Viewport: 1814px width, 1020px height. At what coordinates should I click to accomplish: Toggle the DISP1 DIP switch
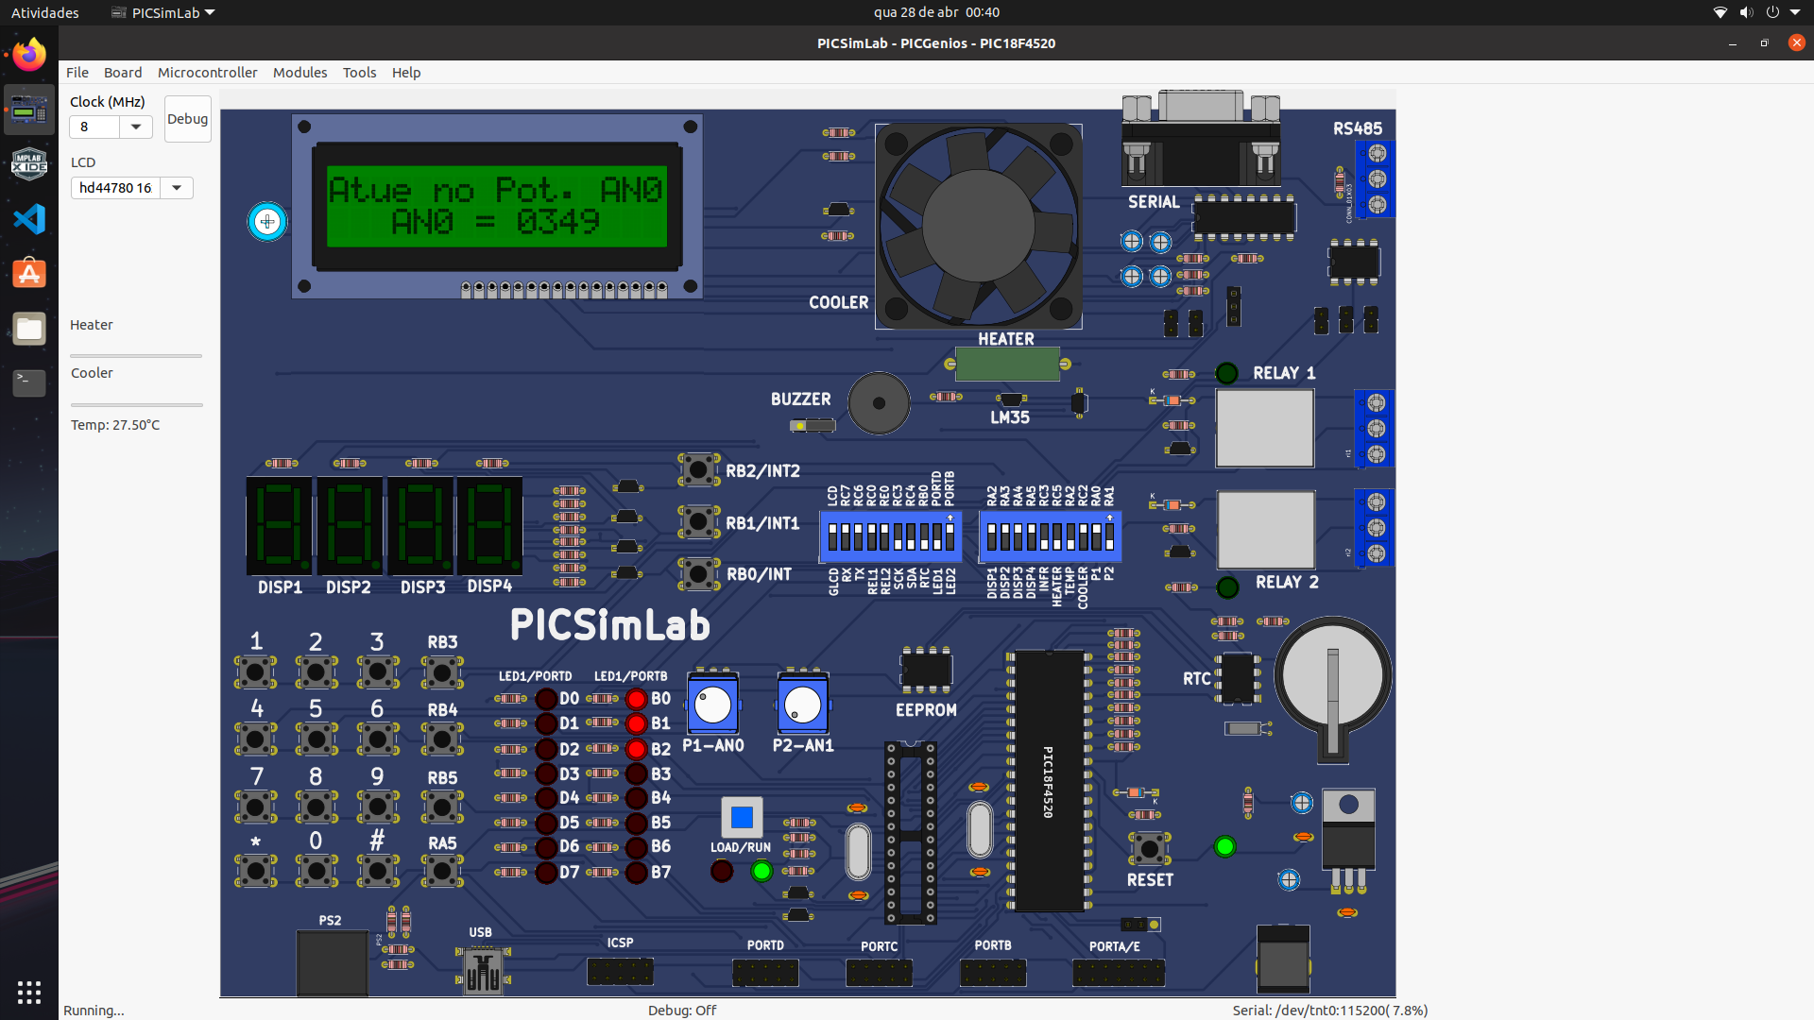[x=992, y=537]
